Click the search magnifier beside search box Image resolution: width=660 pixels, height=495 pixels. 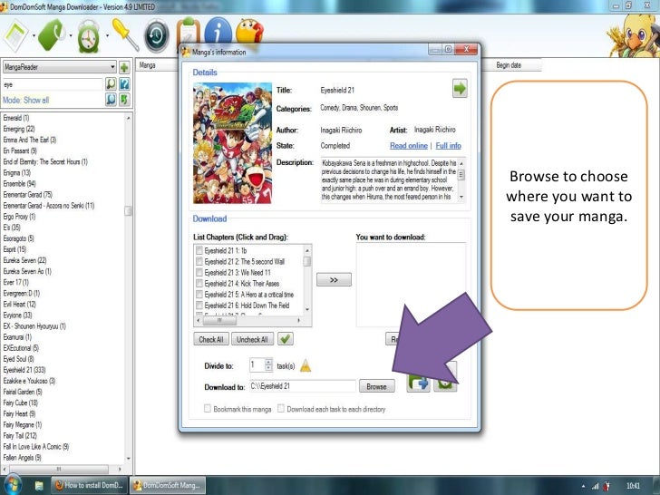pos(111,83)
